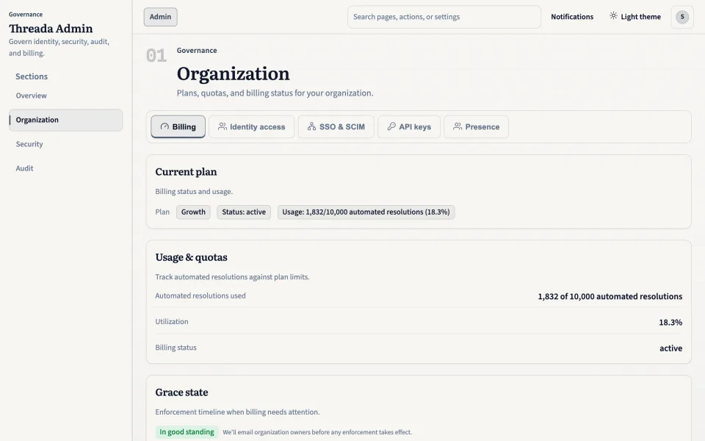Click the gauge icon on Billing tab
Image resolution: width=705 pixels, height=441 pixels.
(x=164, y=126)
